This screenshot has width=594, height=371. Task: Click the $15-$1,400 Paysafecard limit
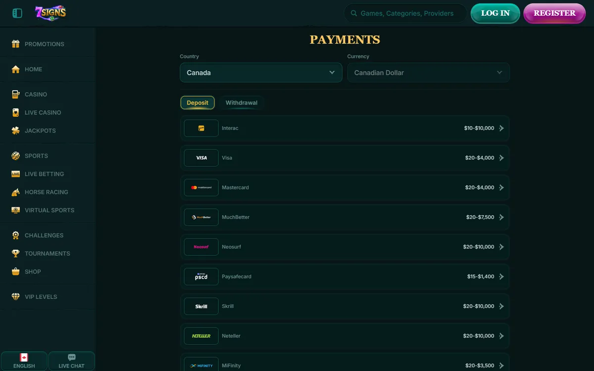click(481, 277)
